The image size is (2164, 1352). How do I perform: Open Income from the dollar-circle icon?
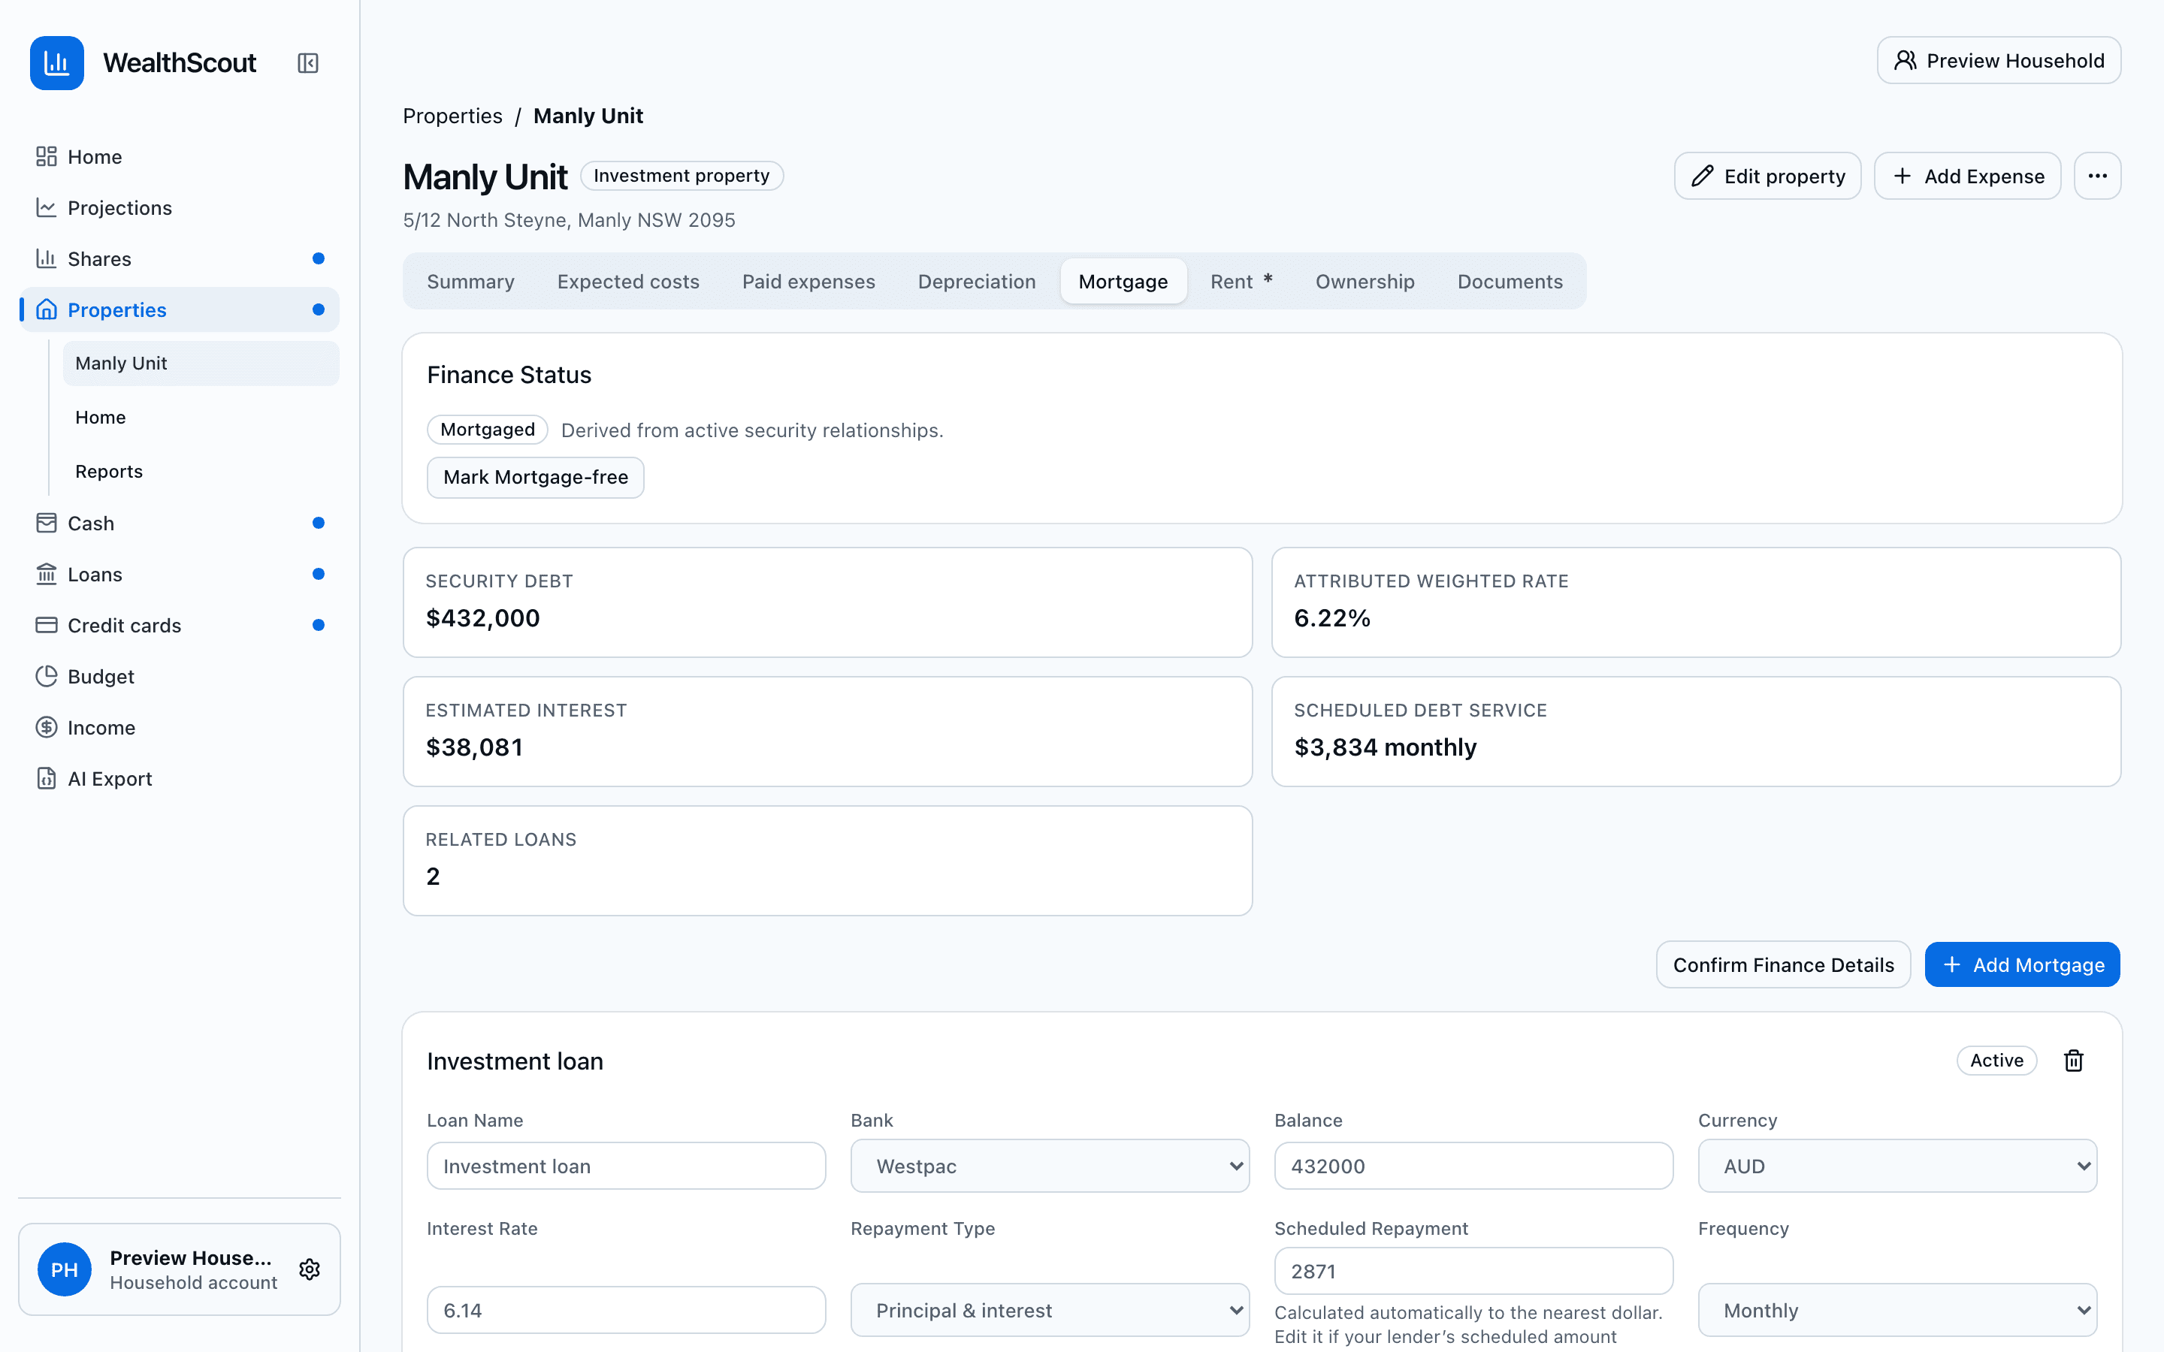coord(47,727)
